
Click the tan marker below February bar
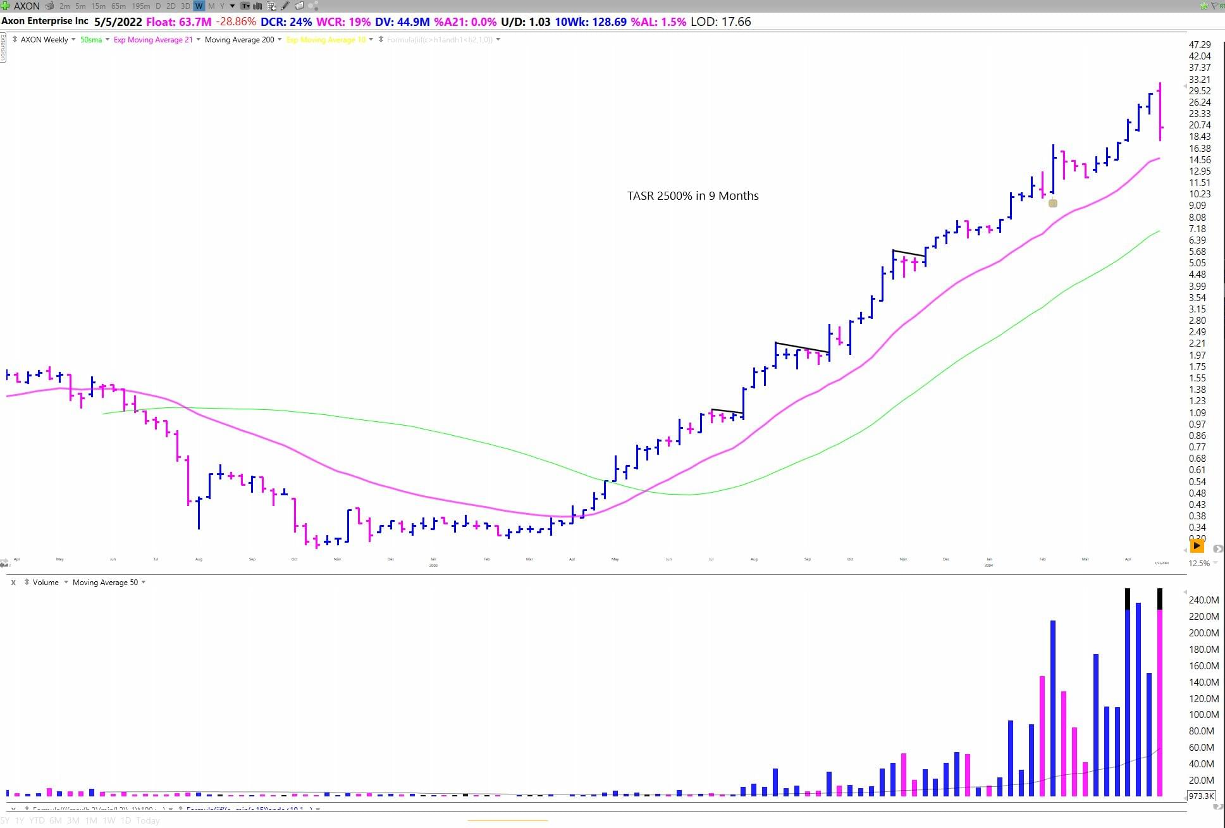pyautogui.click(x=1052, y=203)
